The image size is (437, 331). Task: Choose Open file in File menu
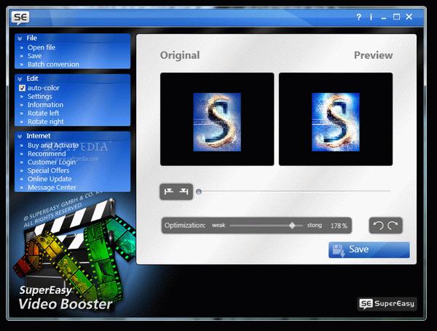pos(42,47)
